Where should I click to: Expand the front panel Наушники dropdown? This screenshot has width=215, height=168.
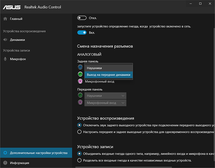tap(105, 96)
